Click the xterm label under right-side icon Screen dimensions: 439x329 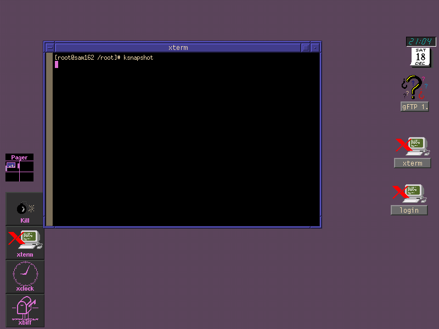[x=413, y=163]
